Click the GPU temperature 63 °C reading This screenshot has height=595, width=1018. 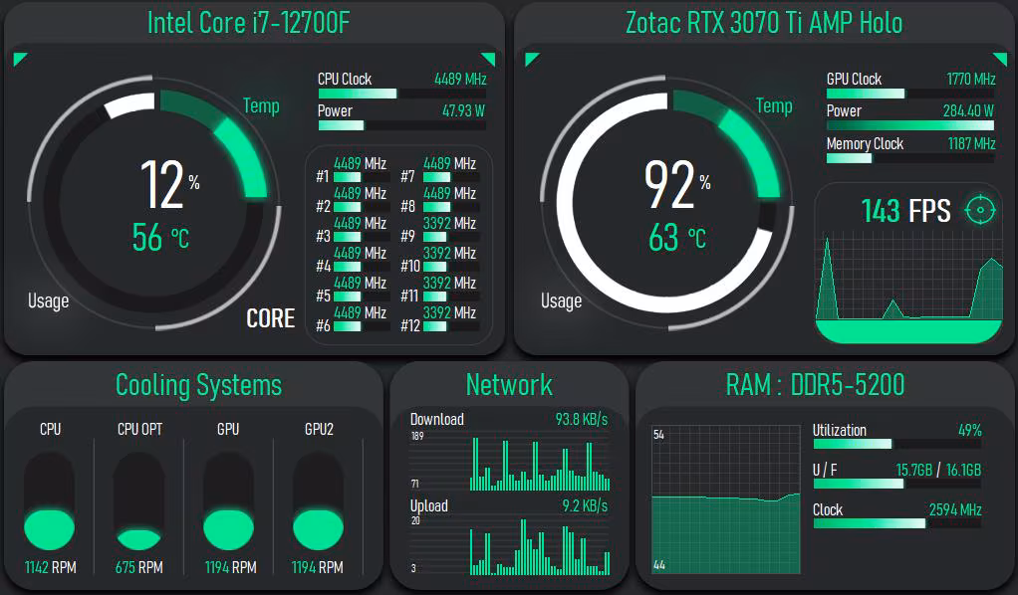click(x=677, y=237)
